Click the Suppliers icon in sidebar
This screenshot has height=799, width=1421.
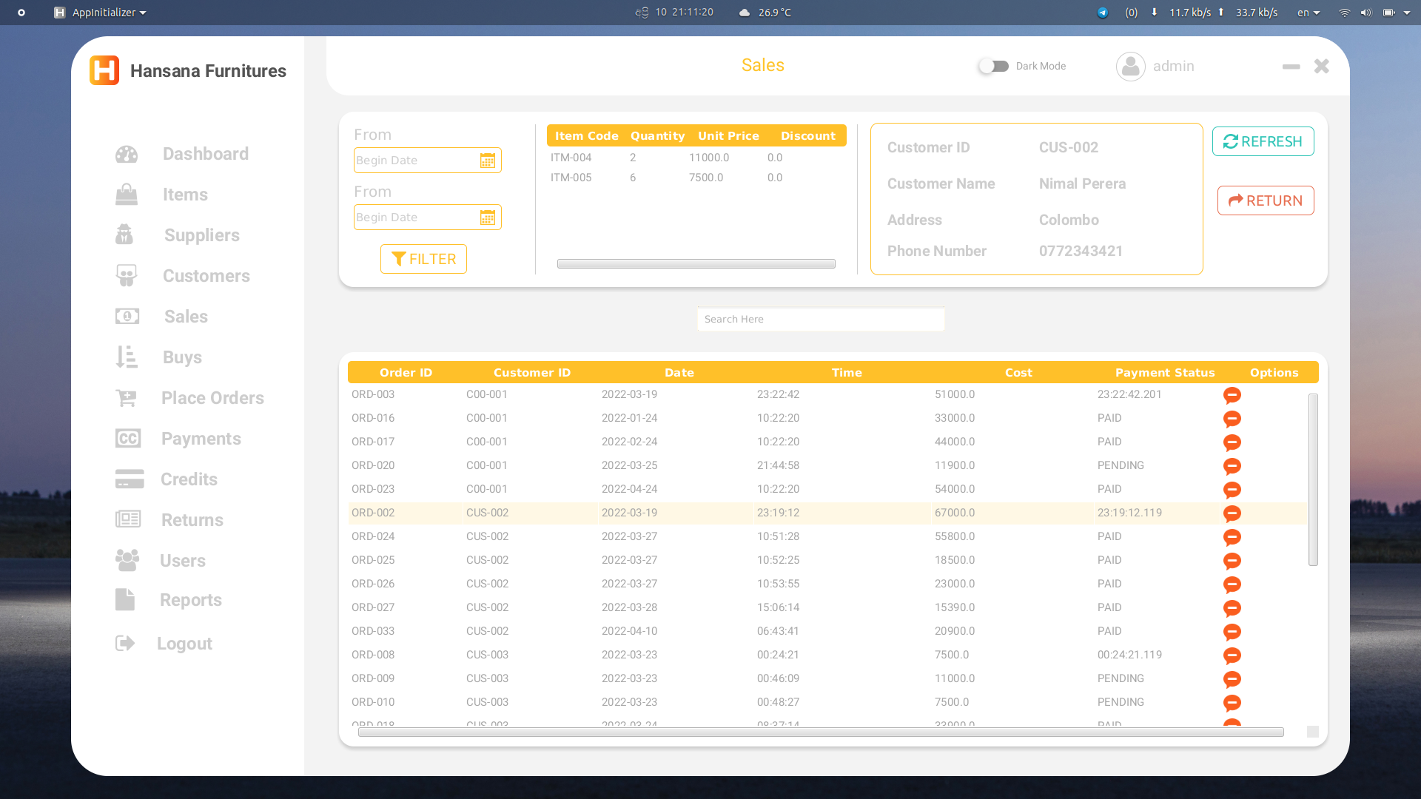[x=127, y=235]
